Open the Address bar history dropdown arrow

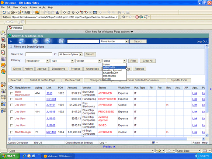click(x=117, y=17)
